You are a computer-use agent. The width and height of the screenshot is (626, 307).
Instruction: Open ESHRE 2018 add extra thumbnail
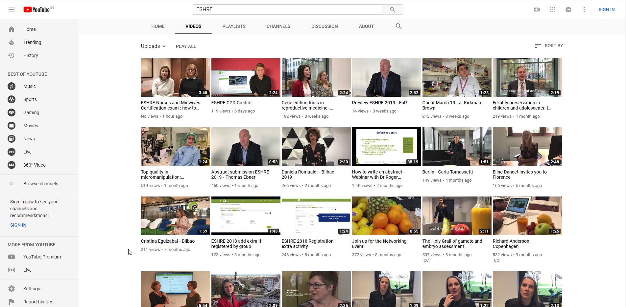point(246,216)
